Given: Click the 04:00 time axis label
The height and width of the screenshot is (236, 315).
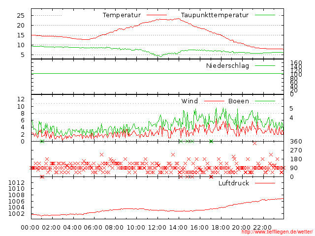Looking at the screenshot, I should point(72,228).
